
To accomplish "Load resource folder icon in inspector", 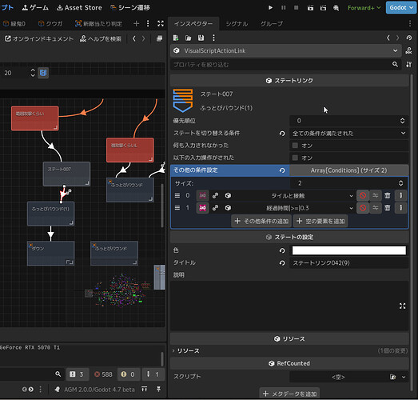I will click(x=188, y=38).
